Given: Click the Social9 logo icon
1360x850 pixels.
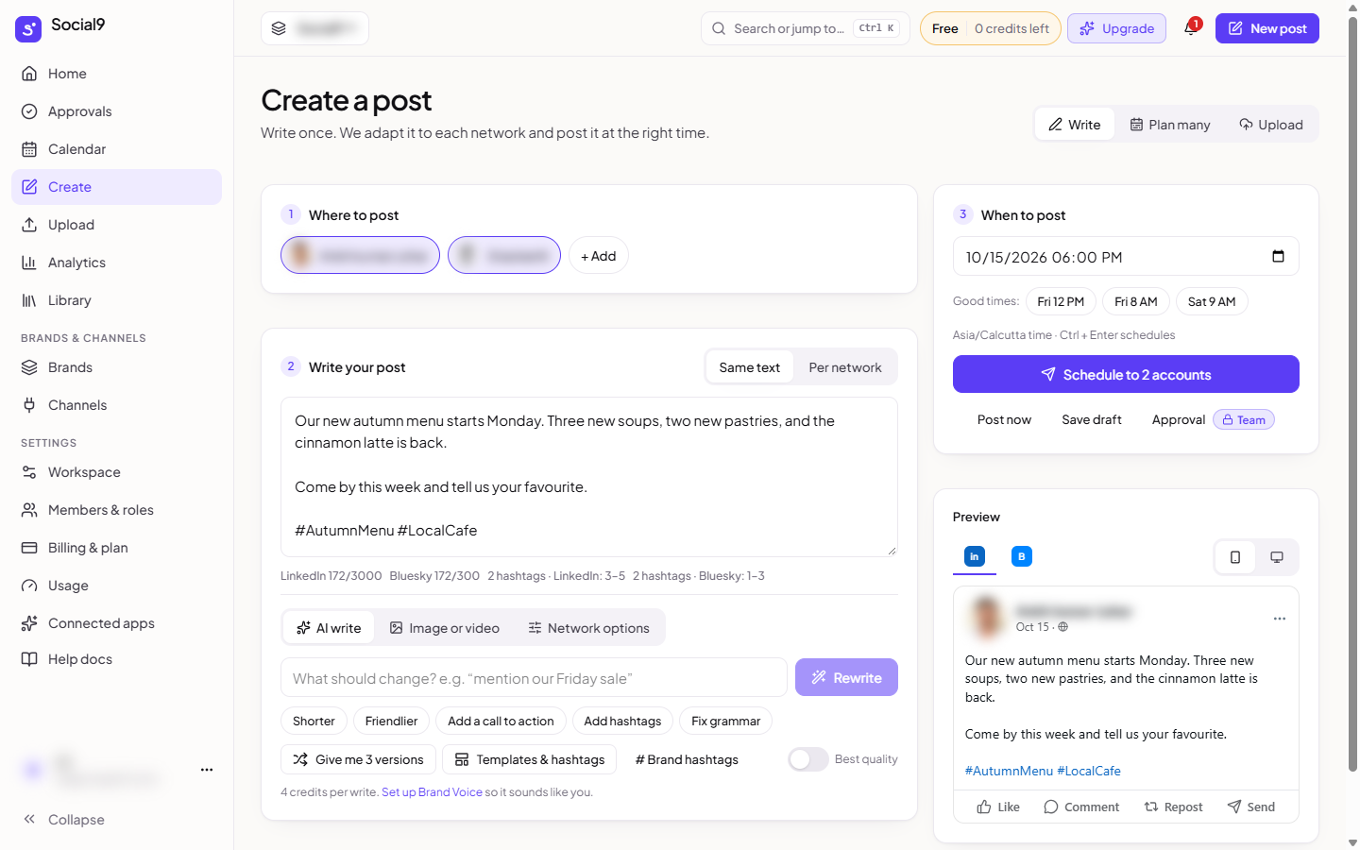Looking at the screenshot, I should [28, 28].
